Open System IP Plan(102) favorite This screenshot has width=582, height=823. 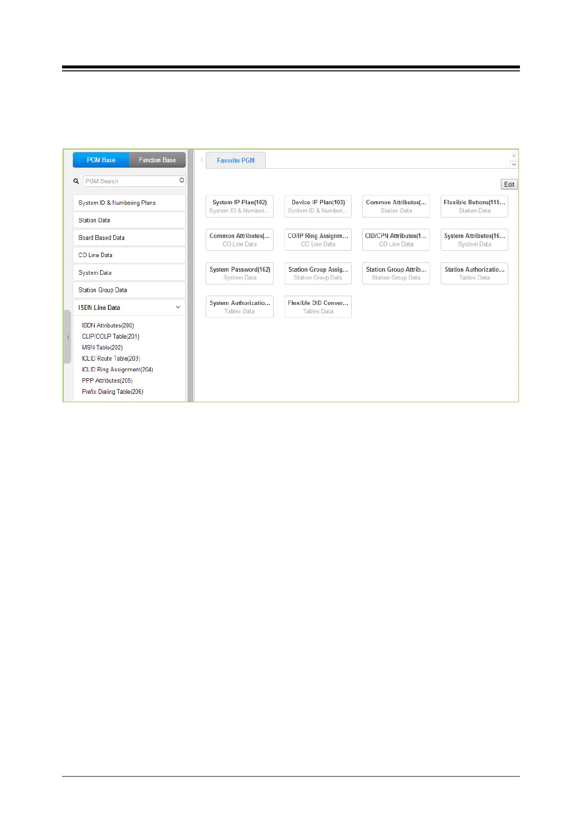239,206
